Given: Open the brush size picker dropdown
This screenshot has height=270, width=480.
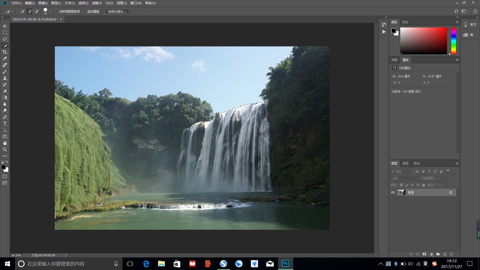Looking at the screenshot, I should tap(50, 11).
